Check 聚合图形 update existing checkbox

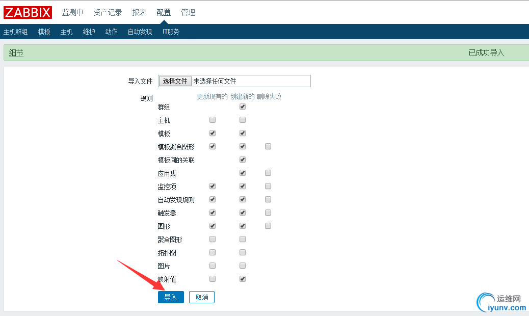click(x=213, y=239)
